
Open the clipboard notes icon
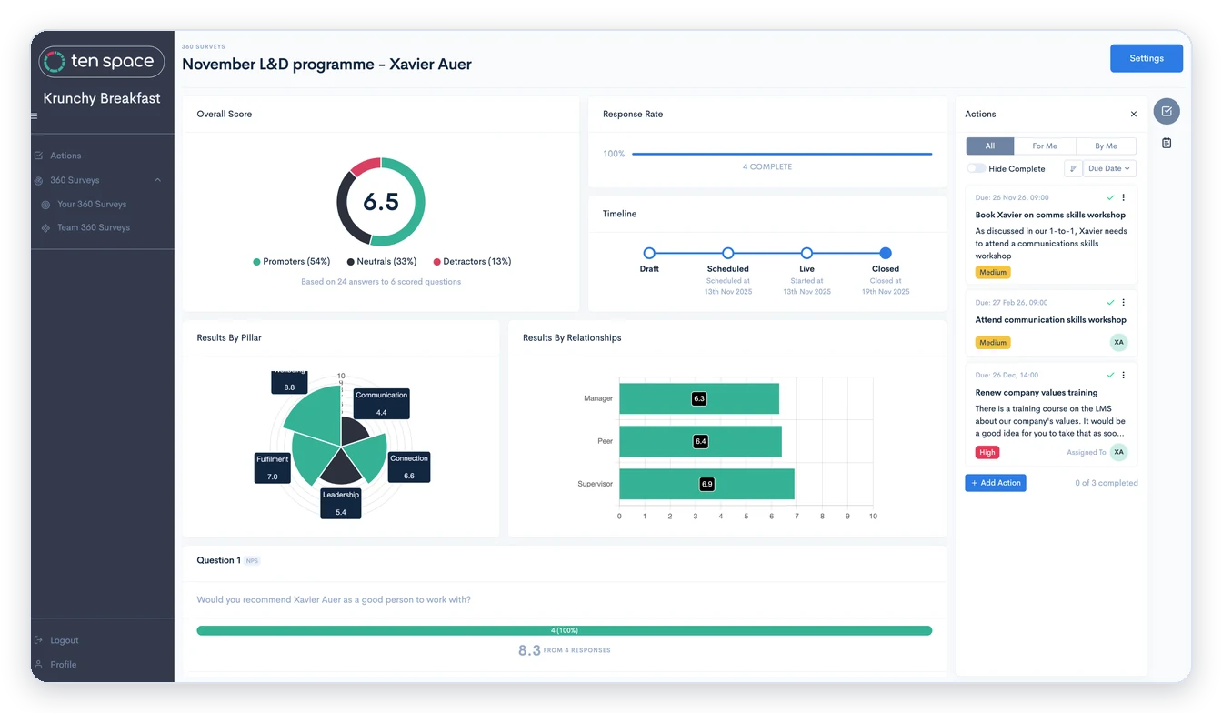tap(1167, 143)
